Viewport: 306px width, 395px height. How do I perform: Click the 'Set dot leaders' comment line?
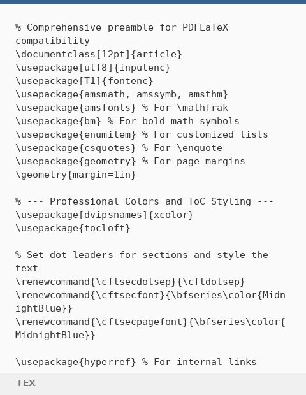142,261
